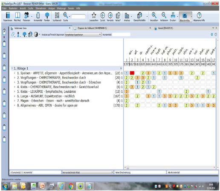Toggle the checked first clipboard in sidebar
Image resolution: width=220 pixels, height=191 pixels.
[4, 32]
